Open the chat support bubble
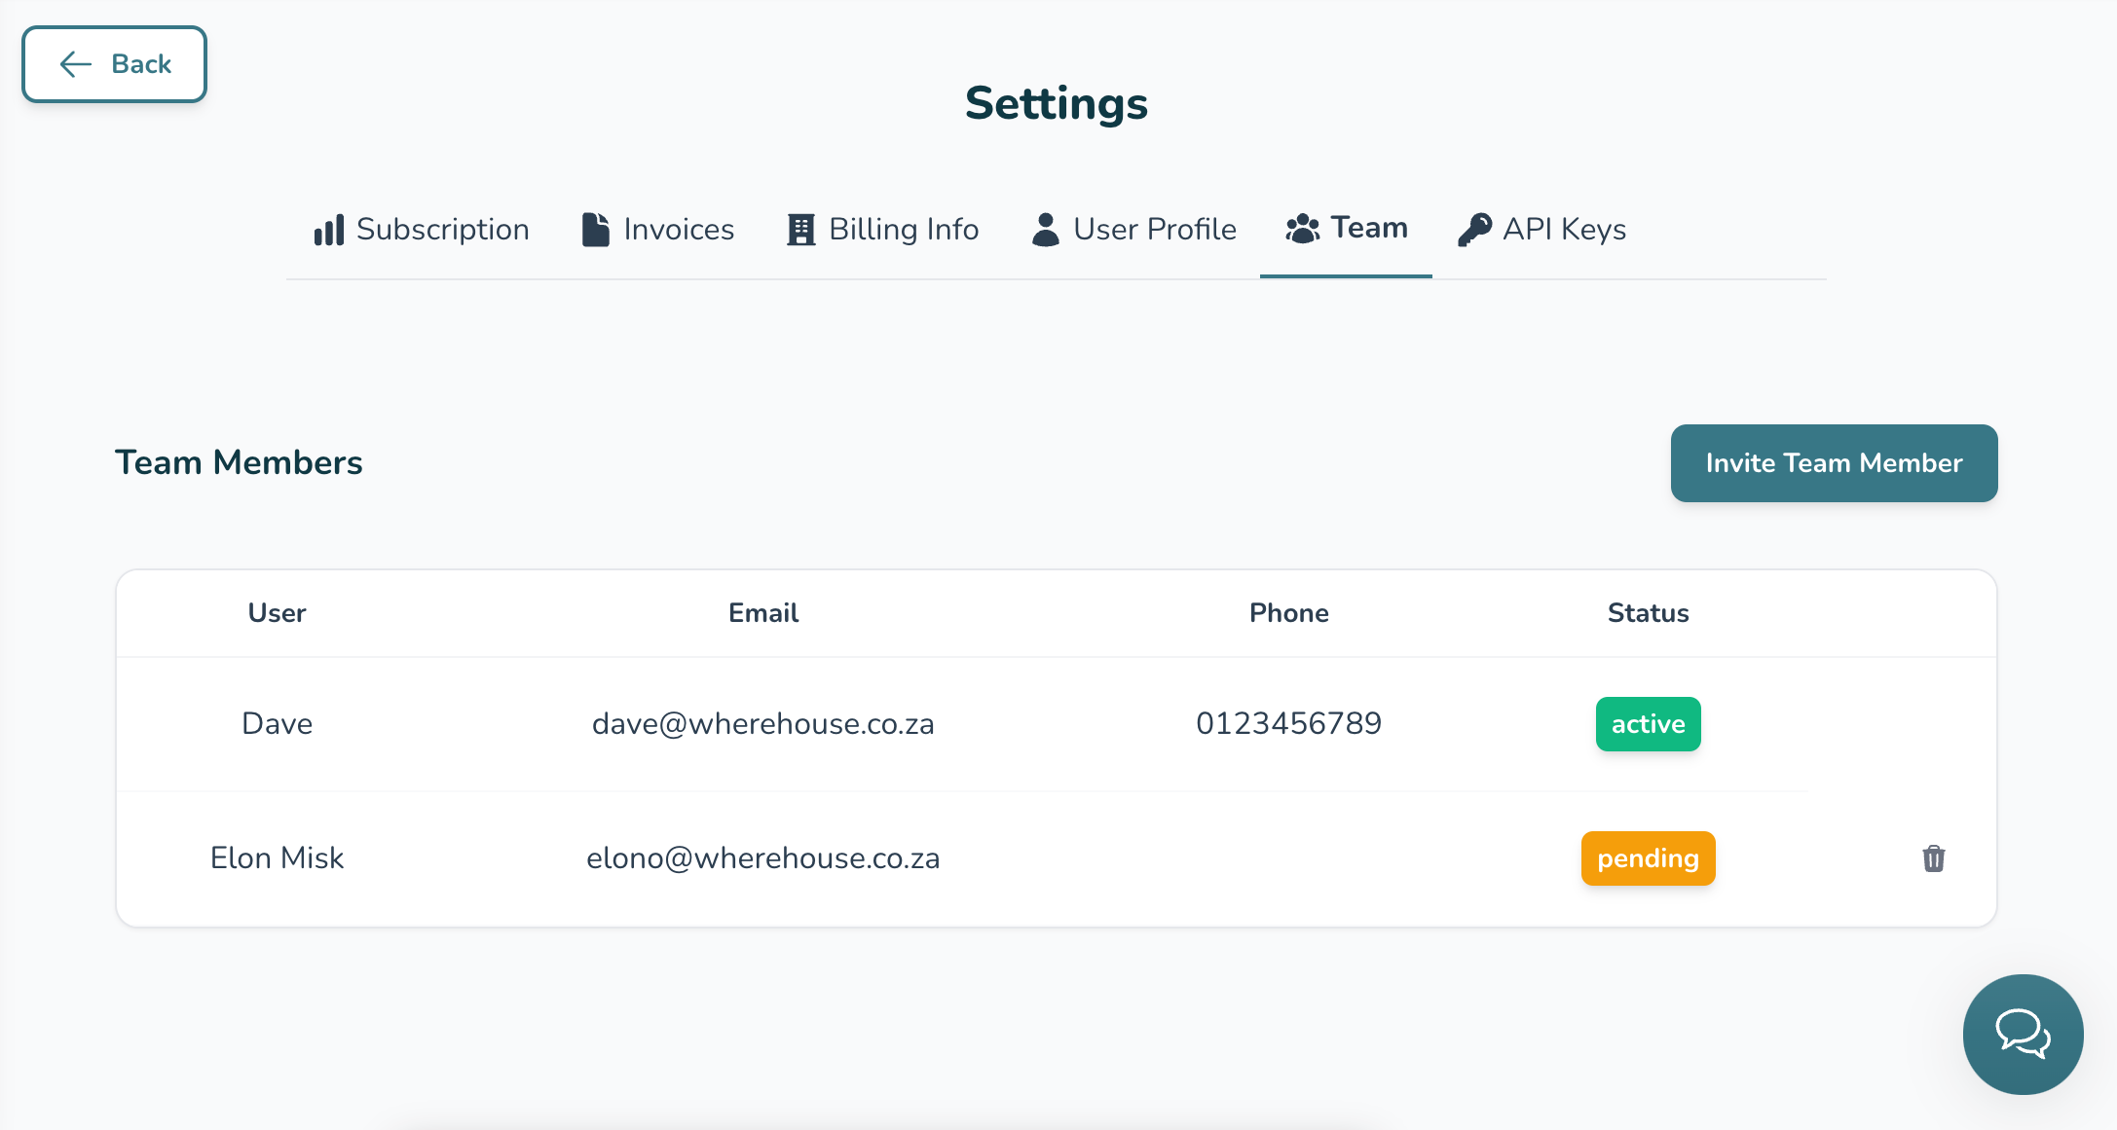The height and width of the screenshot is (1130, 2117). tap(2023, 1034)
